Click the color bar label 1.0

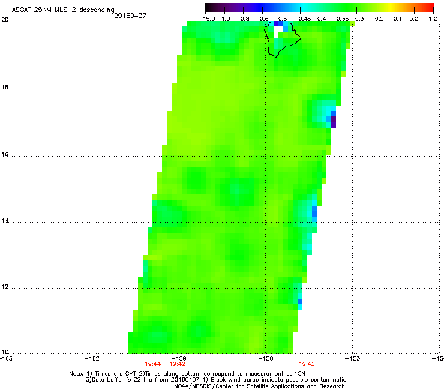[x=433, y=19]
